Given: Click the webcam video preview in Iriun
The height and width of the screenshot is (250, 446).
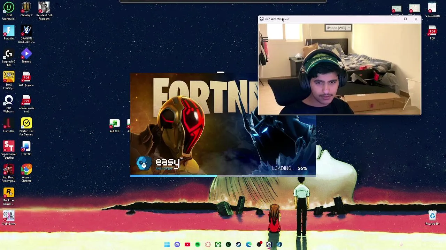Looking at the screenshot, I should pos(339,69).
